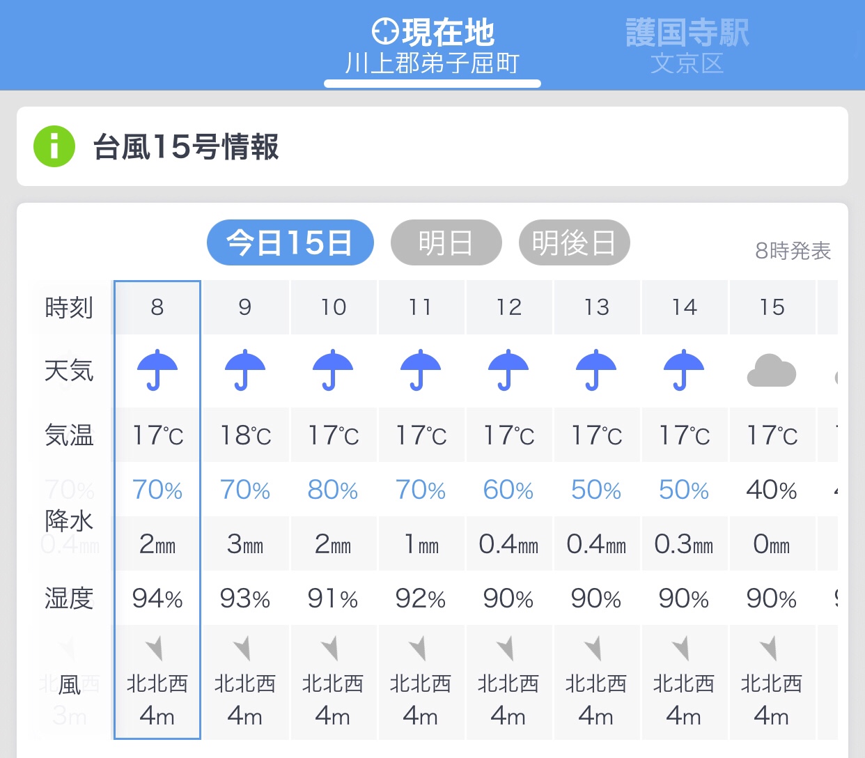865x758 pixels.
Task: Tap the cloud icon for 15 o'clock
Action: point(771,370)
